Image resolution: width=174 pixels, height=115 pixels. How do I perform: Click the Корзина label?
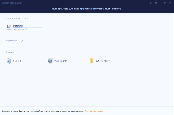click(17, 61)
